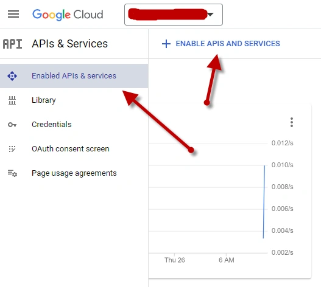The image size is (321, 287).
Task: Open the hamburger navigation menu
Action: pyautogui.click(x=13, y=15)
